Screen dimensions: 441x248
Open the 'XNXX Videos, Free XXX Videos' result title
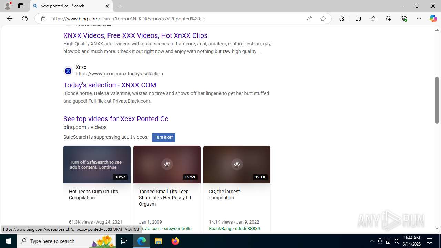135,35
